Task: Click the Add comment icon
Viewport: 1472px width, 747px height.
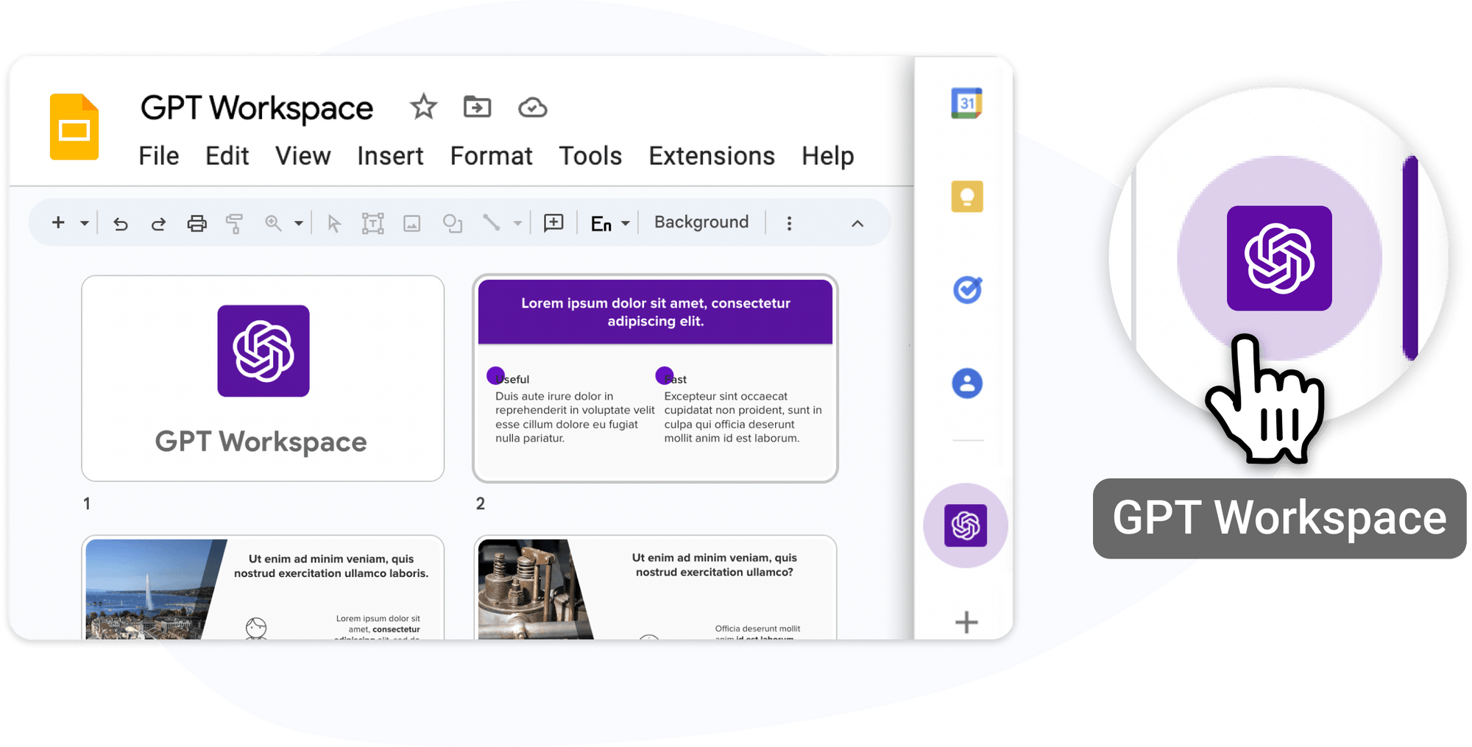Action: [553, 223]
